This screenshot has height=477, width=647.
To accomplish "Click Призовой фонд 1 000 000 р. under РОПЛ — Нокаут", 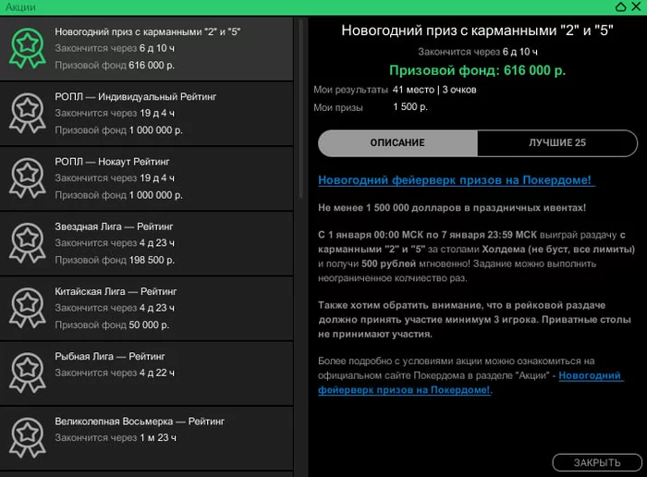I will (x=119, y=195).
